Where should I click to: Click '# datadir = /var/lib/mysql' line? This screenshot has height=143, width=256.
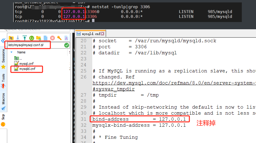(135, 53)
